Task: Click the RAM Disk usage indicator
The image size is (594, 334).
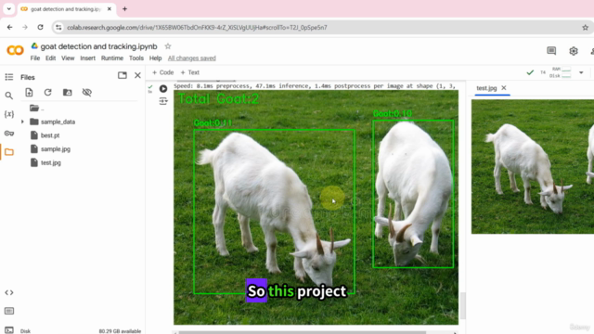Action: pyautogui.click(x=561, y=72)
